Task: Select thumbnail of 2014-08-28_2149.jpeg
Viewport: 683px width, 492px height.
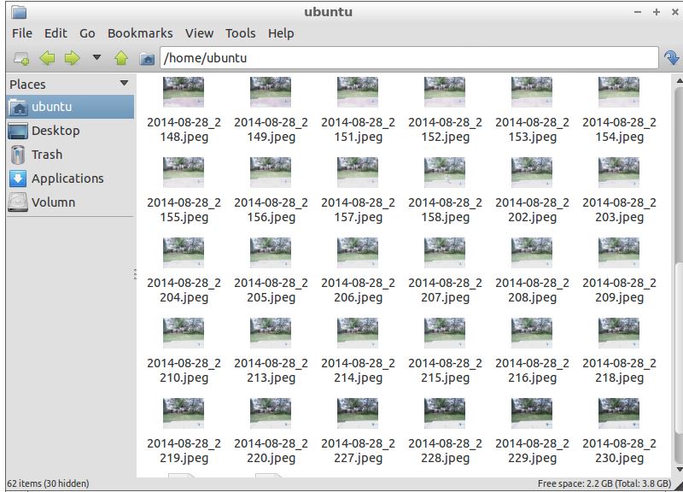Action: (271, 92)
